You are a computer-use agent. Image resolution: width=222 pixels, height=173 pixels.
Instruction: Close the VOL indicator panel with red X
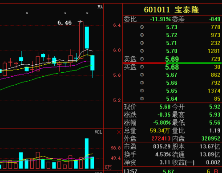pyautogui.click(x=119, y=132)
